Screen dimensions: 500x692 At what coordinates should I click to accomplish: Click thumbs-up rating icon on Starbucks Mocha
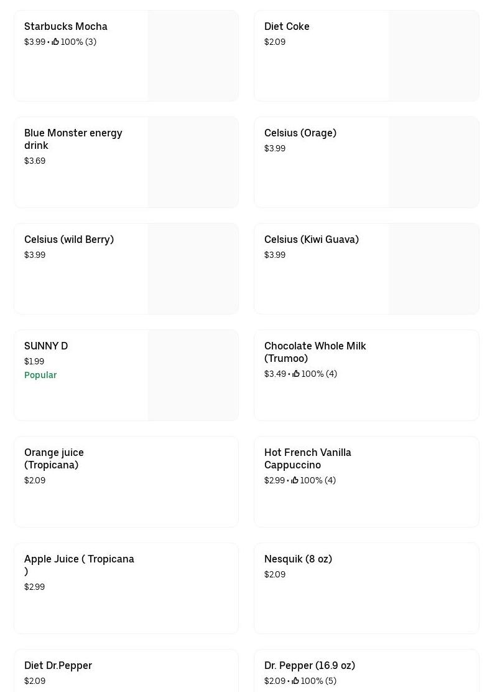point(55,42)
